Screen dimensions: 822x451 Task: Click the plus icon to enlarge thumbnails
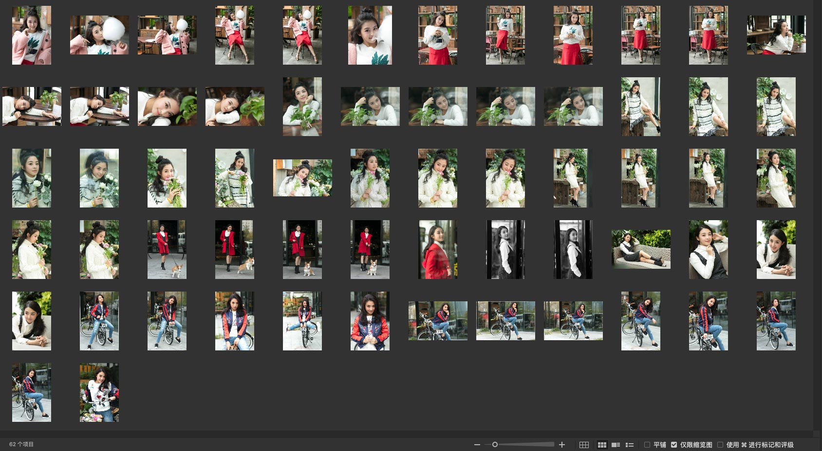click(x=562, y=445)
